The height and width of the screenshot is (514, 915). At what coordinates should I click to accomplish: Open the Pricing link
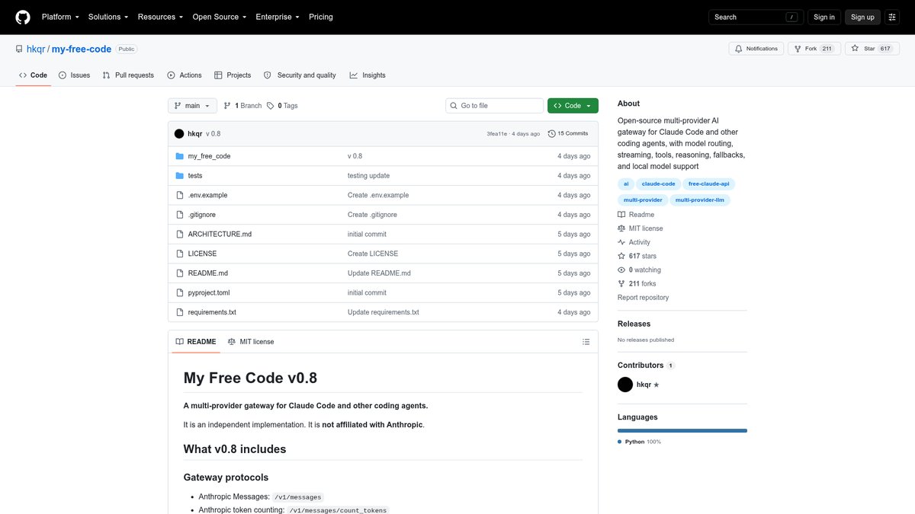320,17
